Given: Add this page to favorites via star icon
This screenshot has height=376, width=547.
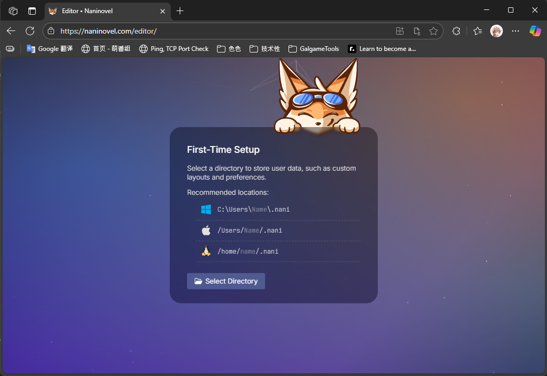Looking at the screenshot, I should pyautogui.click(x=434, y=31).
